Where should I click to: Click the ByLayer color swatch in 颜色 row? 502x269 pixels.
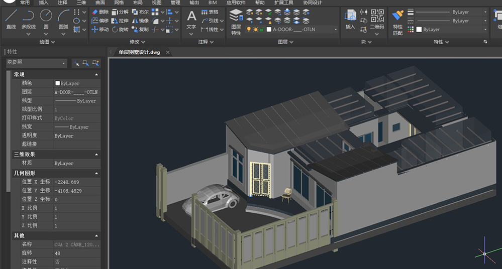click(x=58, y=83)
